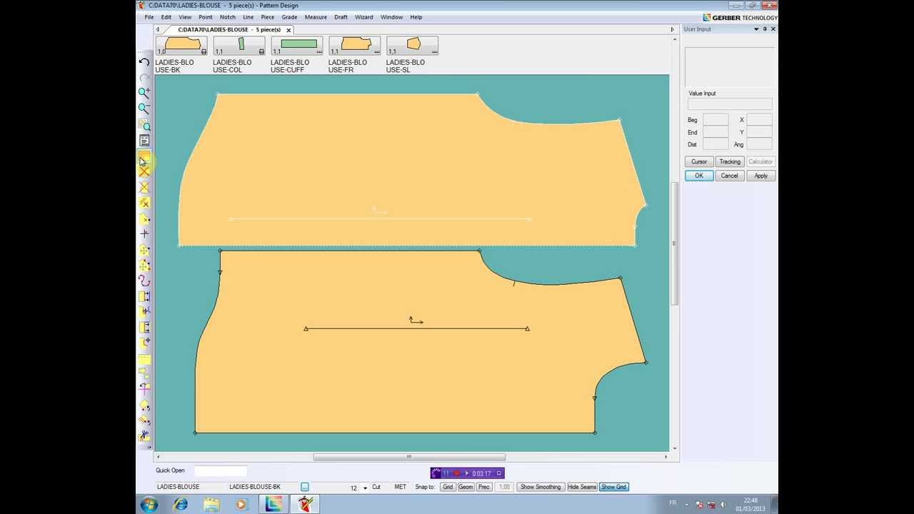Screen dimensions: 914x514
Task: Click the black plus crosshair tool icon
Action: click(144, 233)
